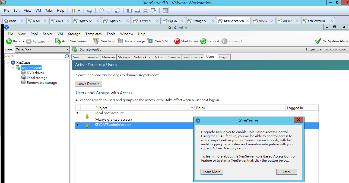Screen dimensions: 349x183
Task: Open XenCenter Tools menu
Action: pyautogui.click(x=111, y=34)
